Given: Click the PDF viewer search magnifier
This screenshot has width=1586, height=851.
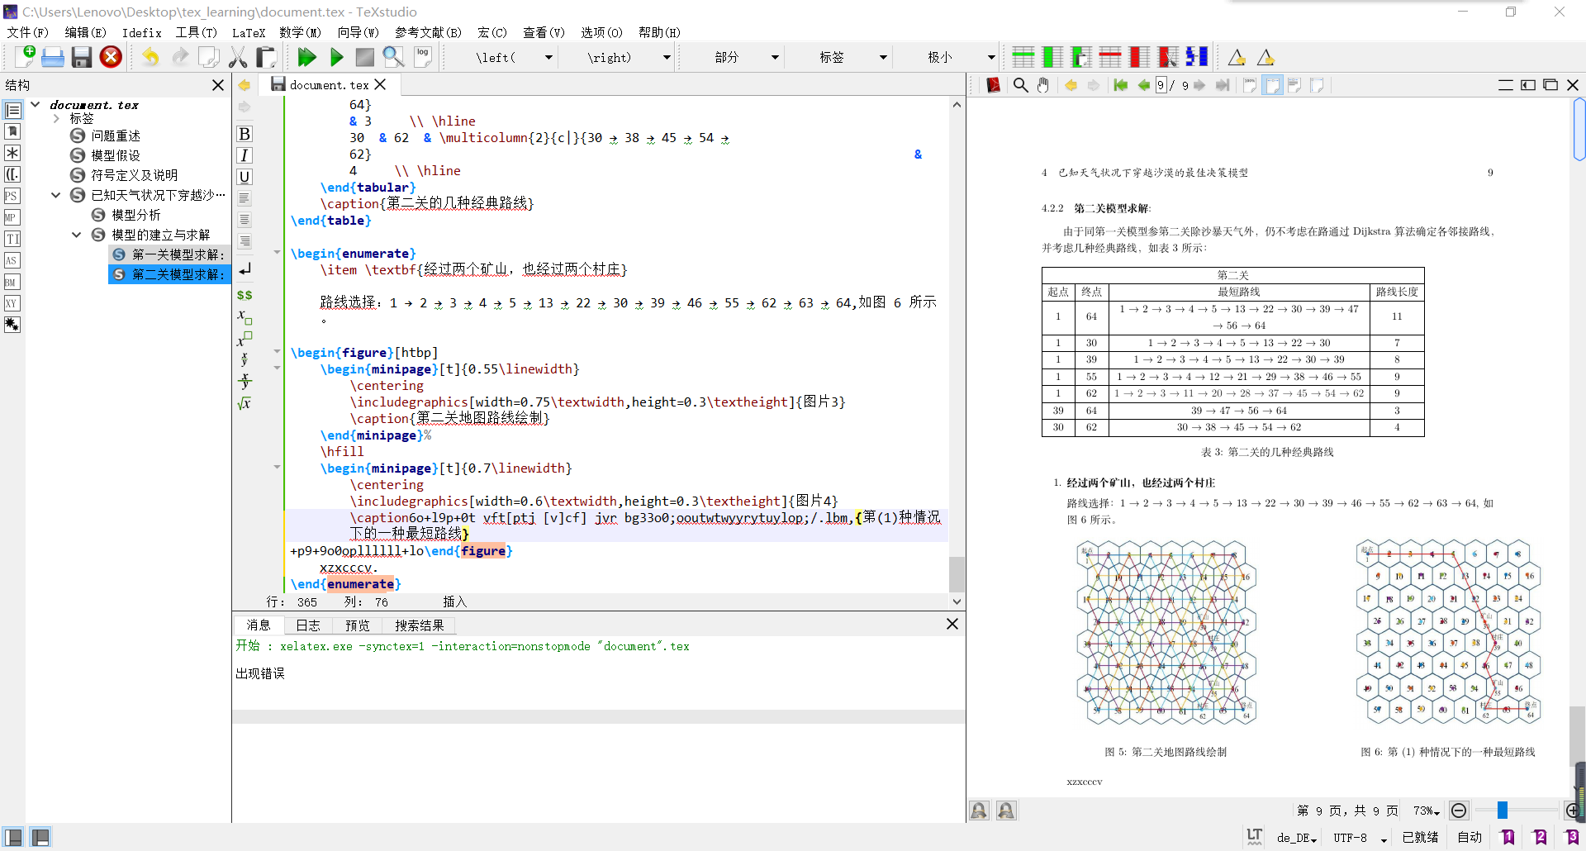Looking at the screenshot, I should 1020,85.
